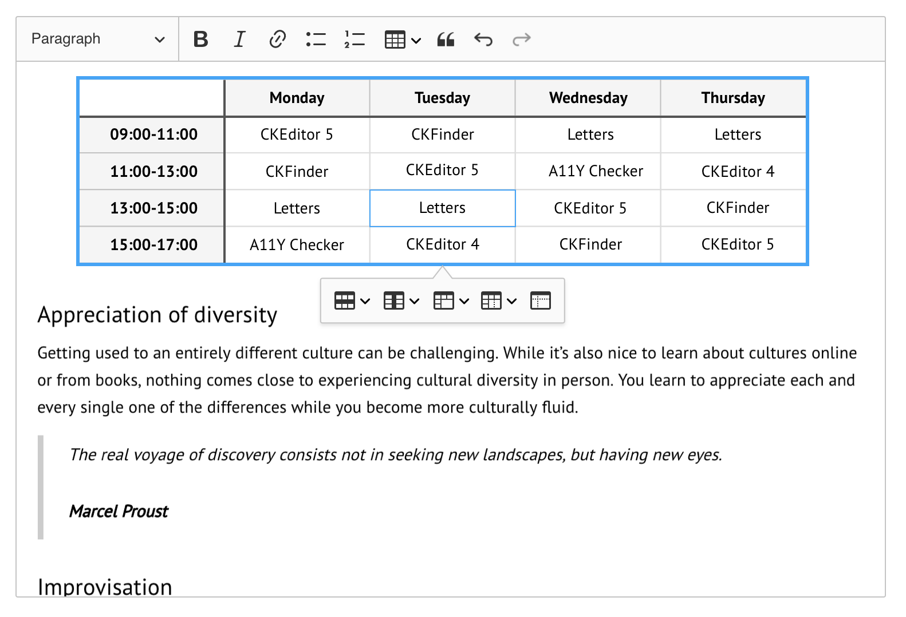Expand the Merge cells dropdown arrow
The image size is (906, 617).
pos(464,301)
